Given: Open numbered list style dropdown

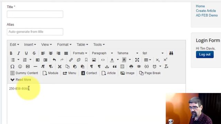Looking at the screenshot, I should coord(30,60).
